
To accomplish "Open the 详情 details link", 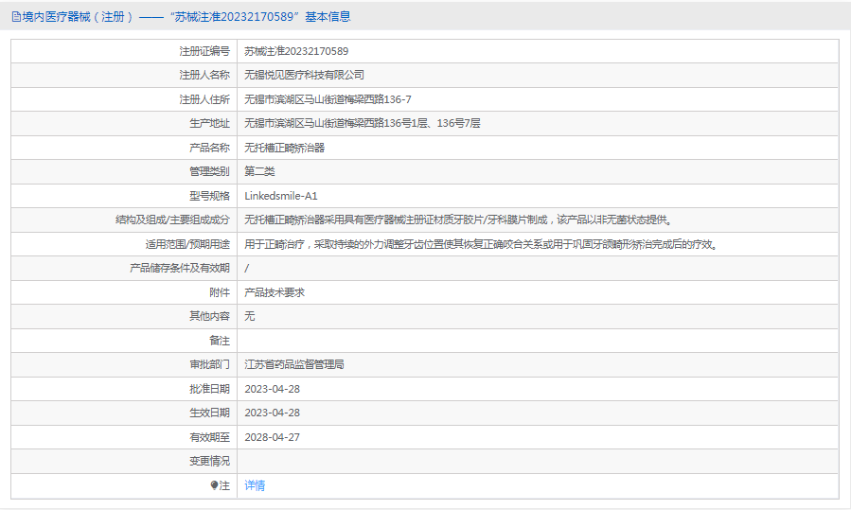I will click(255, 485).
